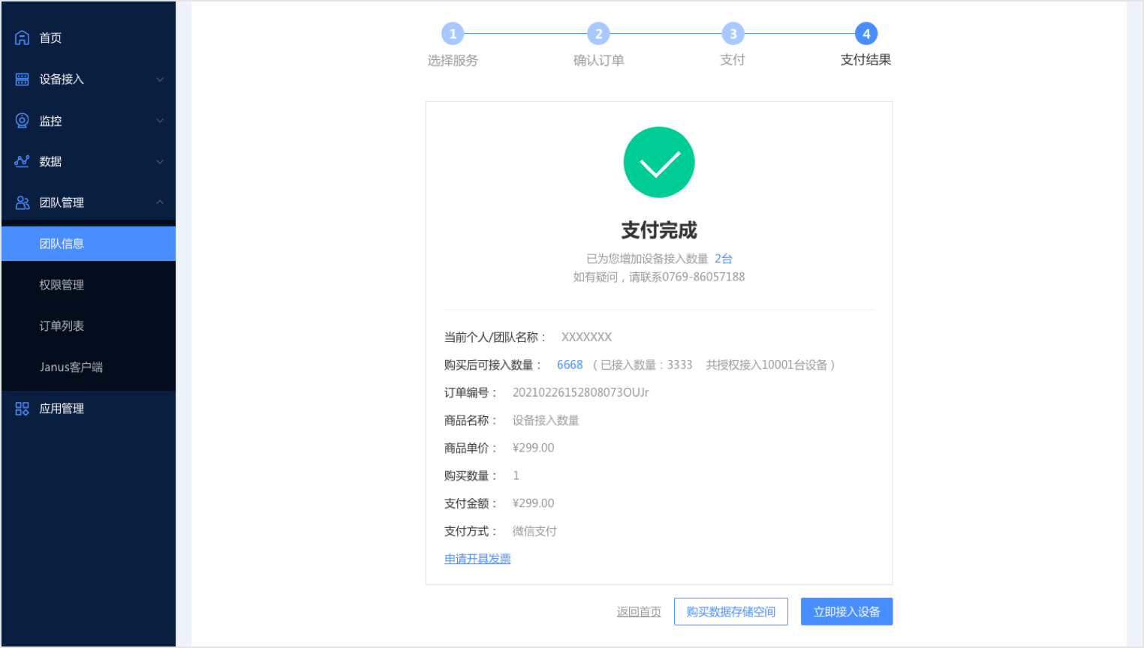Click the monitoring camera icon
Screen dimensions: 1144x648
click(23, 121)
